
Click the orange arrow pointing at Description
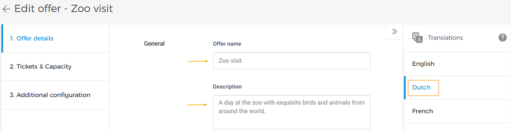tap(197, 105)
